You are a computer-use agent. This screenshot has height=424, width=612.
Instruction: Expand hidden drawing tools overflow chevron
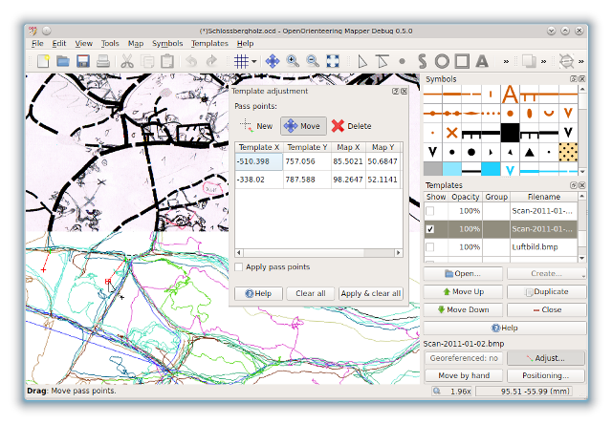pyautogui.click(x=506, y=61)
